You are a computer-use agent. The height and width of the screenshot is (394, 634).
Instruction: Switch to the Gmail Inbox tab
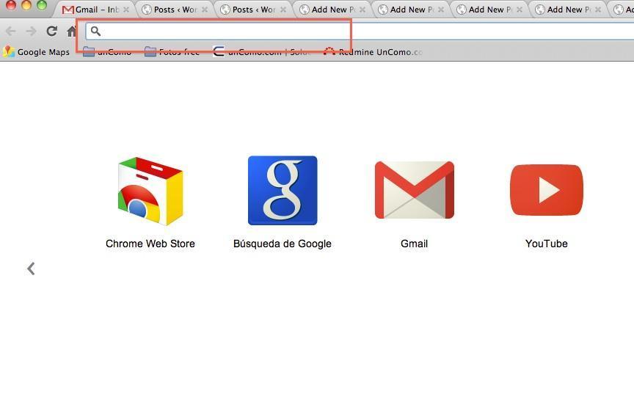coord(92,10)
